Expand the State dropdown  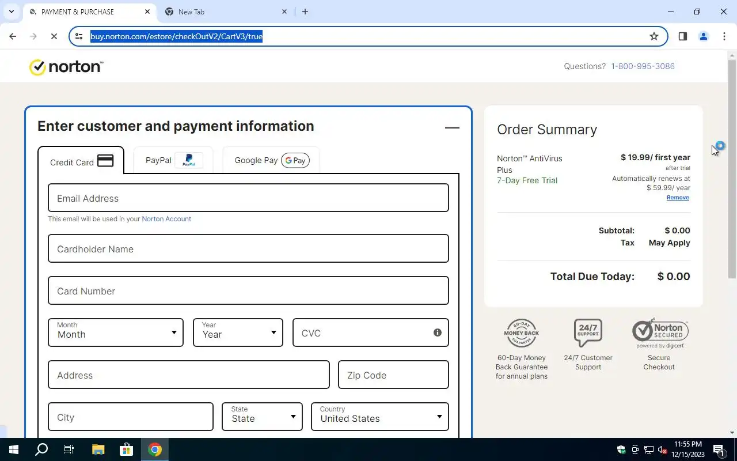point(262,417)
